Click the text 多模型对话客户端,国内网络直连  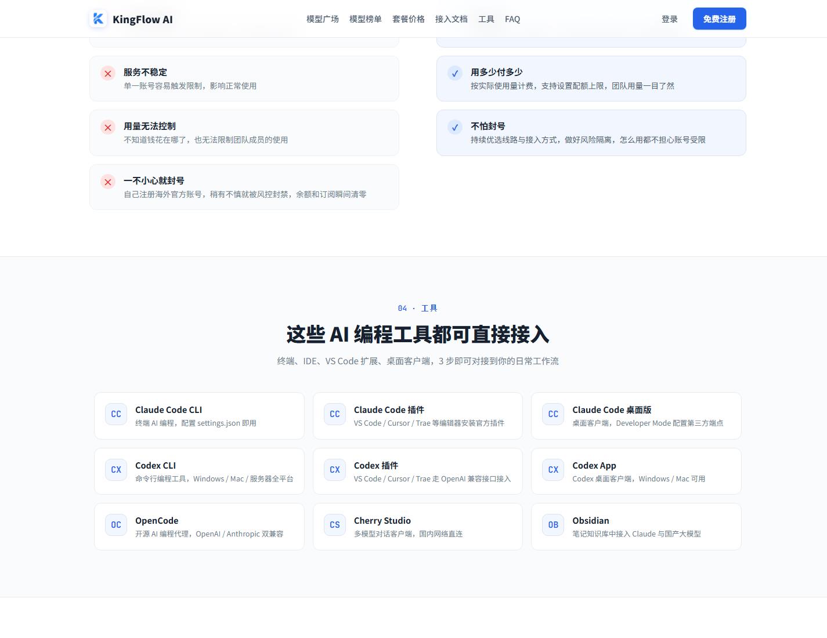point(408,534)
